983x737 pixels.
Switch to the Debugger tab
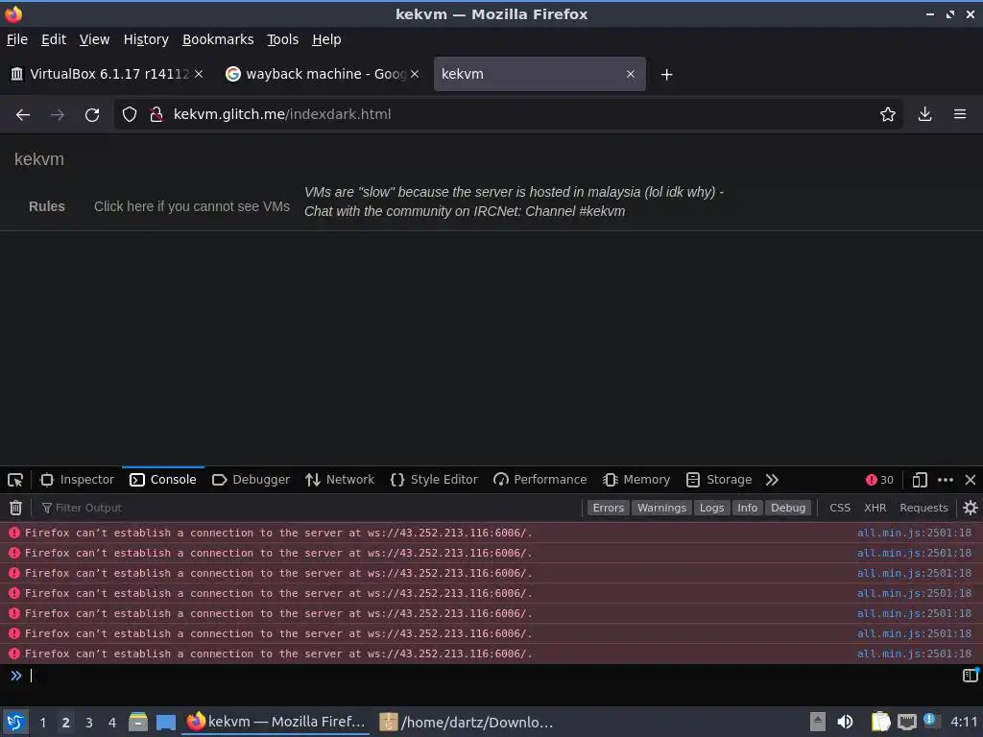pyautogui.click(x=251, y=480)
